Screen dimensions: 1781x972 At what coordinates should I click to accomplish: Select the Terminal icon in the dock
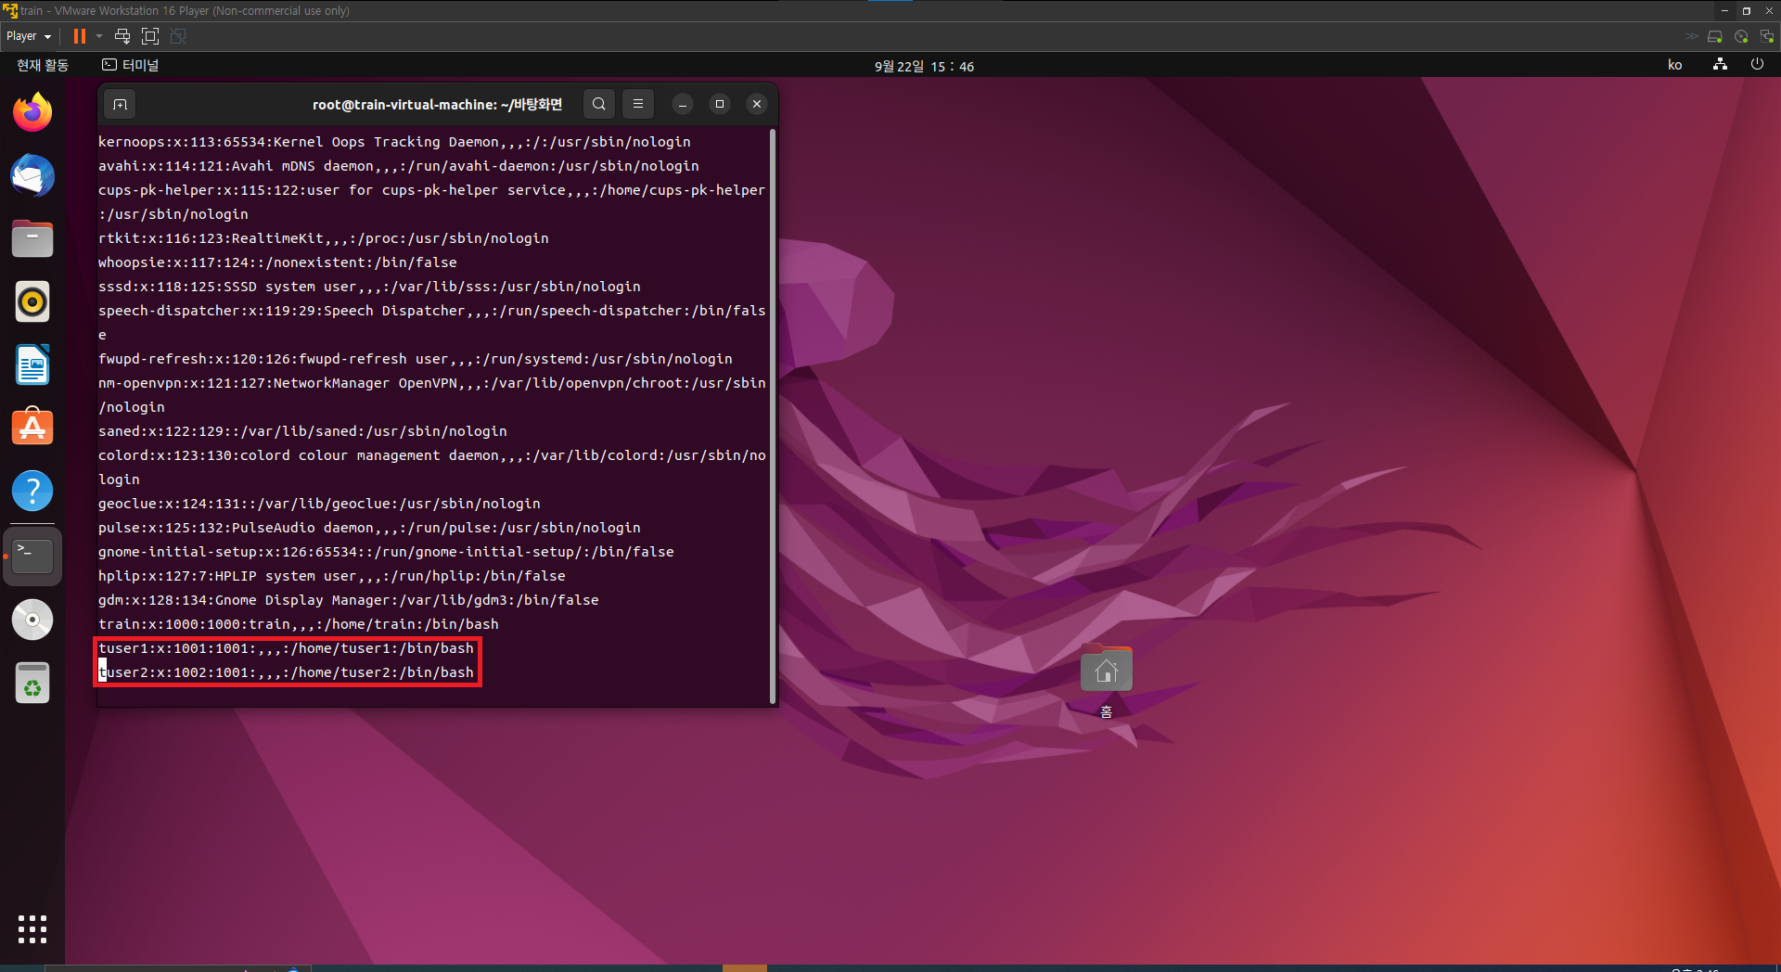[x=32, y=556]
